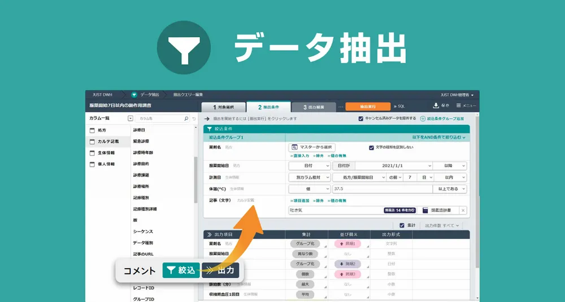Open the 値 dropdown for 体温
The image size is (565, 302).
click(310, 189)
